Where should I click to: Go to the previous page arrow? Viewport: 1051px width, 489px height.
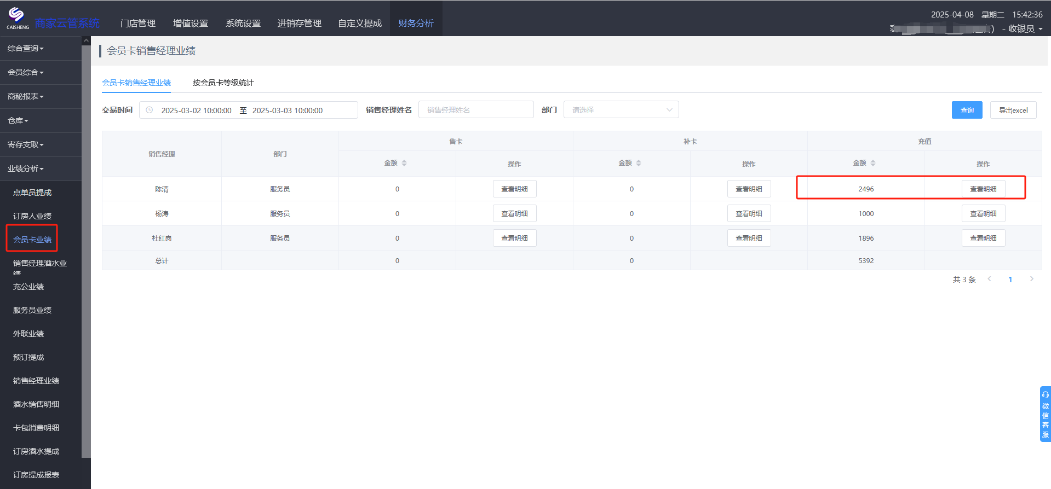(989, 279)
